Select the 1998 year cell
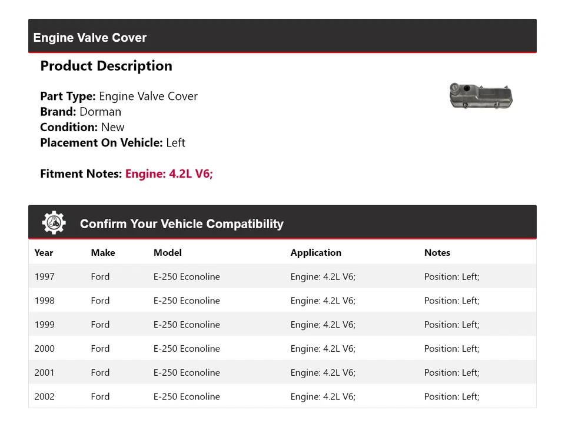Screen dimensions: 565x427 pyautogui.click(x=44, y=301)
